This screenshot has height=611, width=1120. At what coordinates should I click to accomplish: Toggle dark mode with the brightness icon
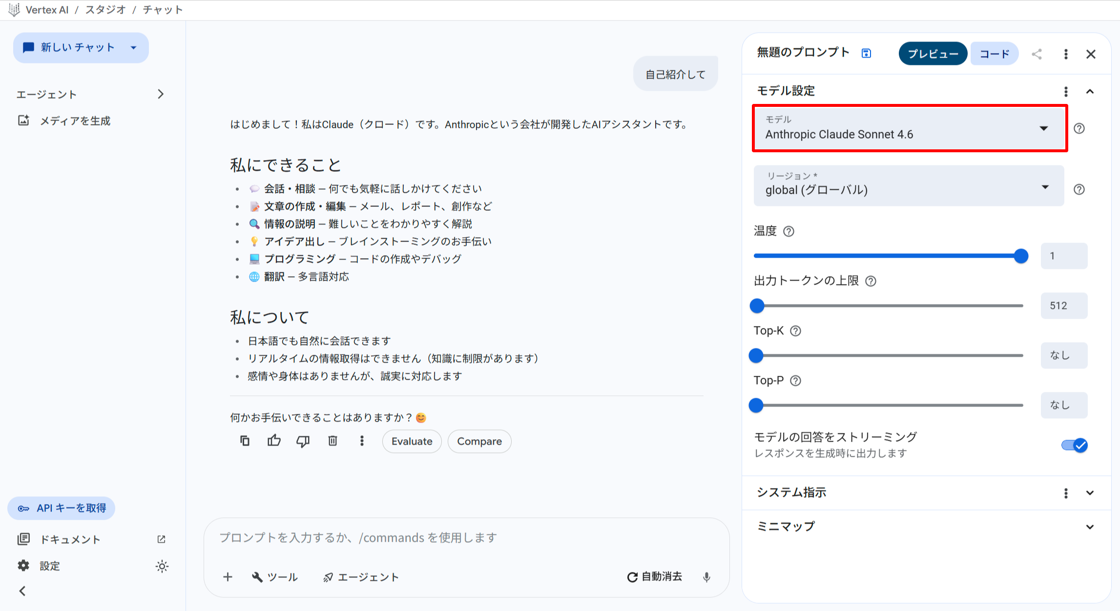pyautogui.click(x=162, y=566)
